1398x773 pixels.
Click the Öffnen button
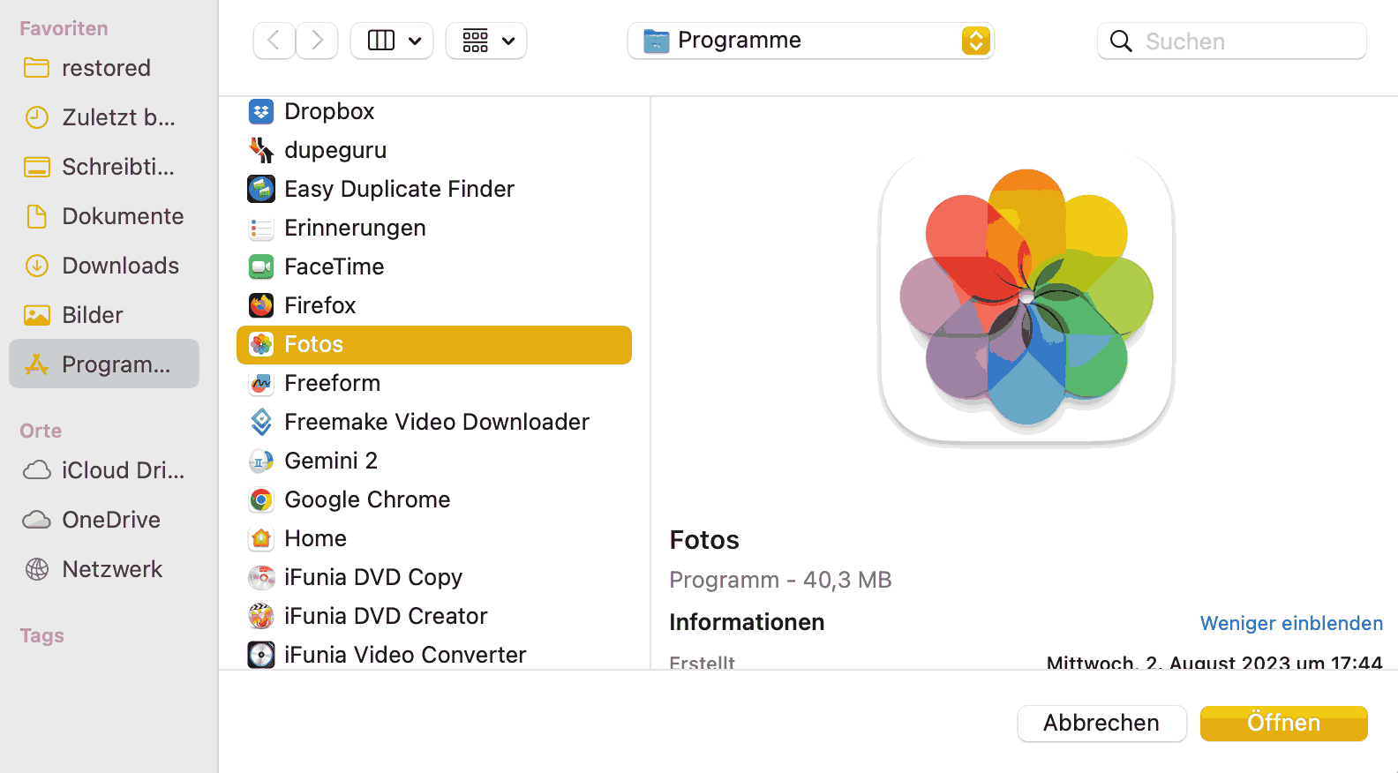tap(1283, 723)
